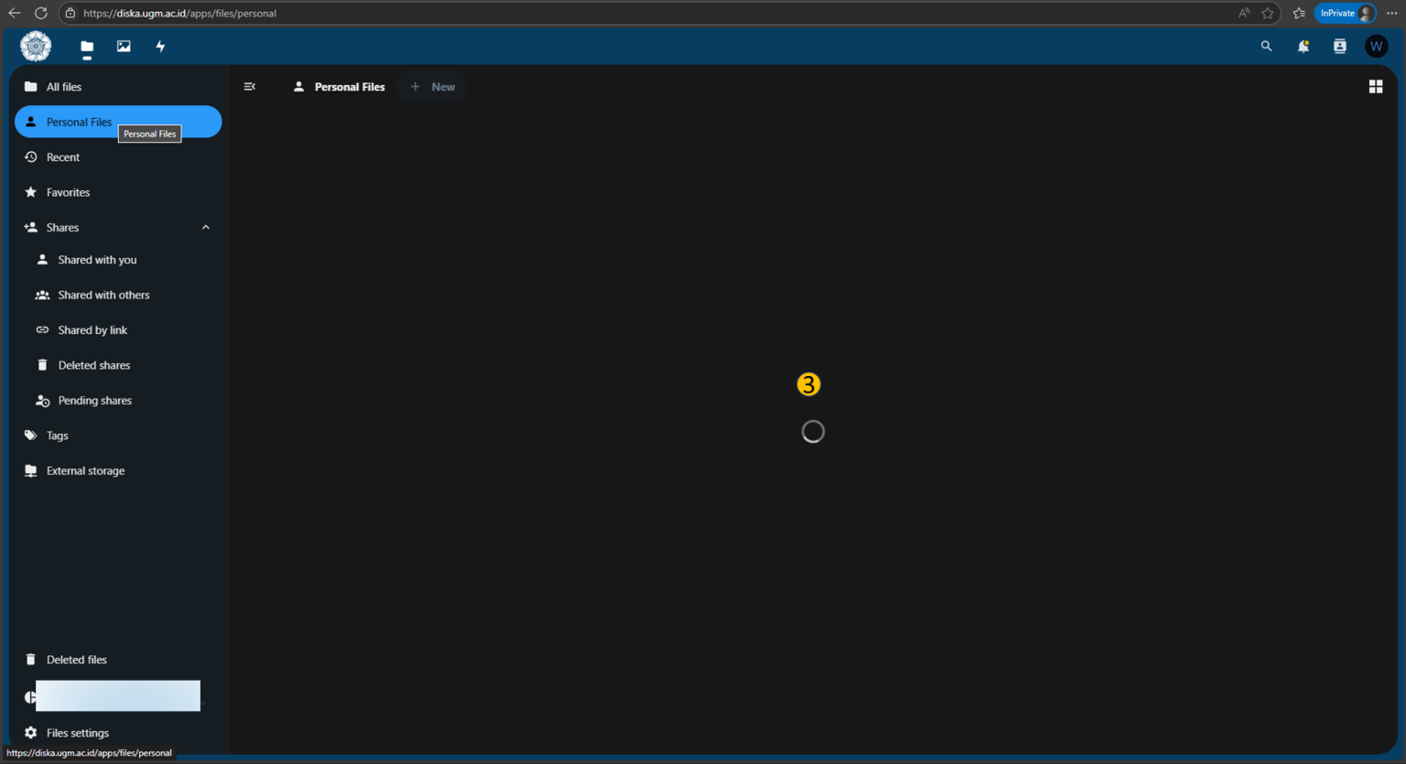Open Shared with you
The width and height of the screenshot is (1406, 764).
[97, 260]
